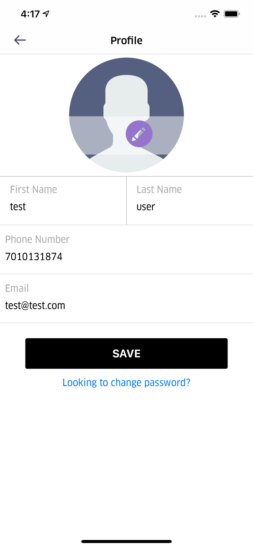Tap the "Email" field label
The height and width of the screenshot is (548, 253).
[17, 288]
